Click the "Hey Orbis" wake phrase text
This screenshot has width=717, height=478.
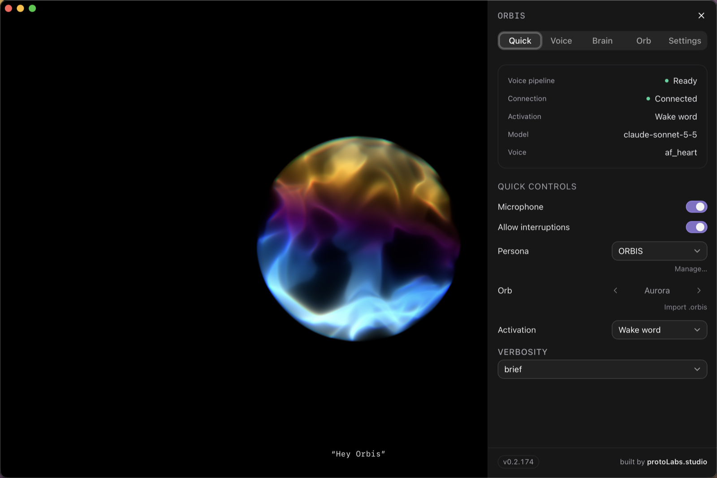pyautogui.click(x=358, y=454)
